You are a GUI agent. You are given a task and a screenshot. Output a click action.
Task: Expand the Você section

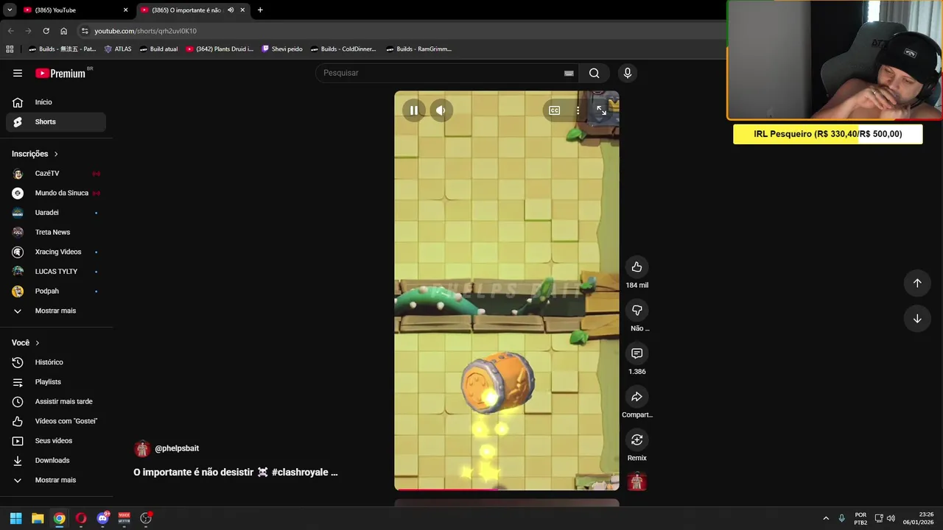[x=26, y=343]
